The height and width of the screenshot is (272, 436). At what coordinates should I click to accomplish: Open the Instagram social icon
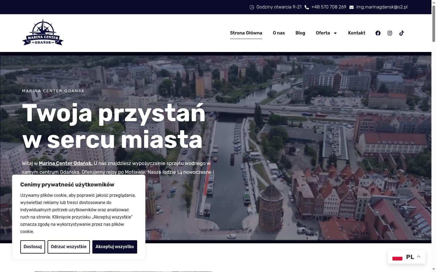(390, 33)
